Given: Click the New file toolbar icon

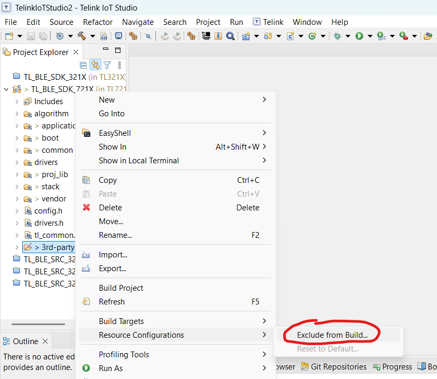Looking at the screenshot, I should (x=10, y=36).
